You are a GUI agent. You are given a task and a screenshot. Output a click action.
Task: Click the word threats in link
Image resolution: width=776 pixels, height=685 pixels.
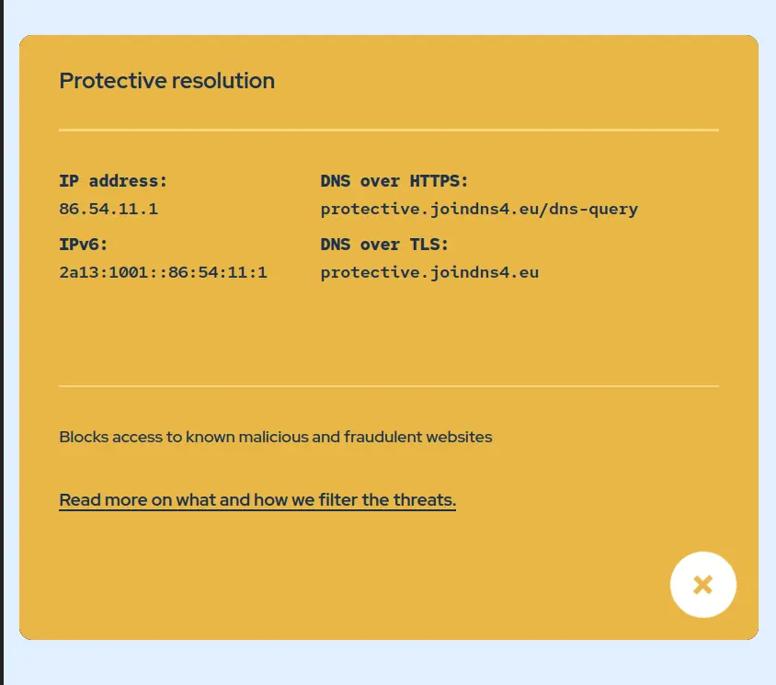click(424, 500)
